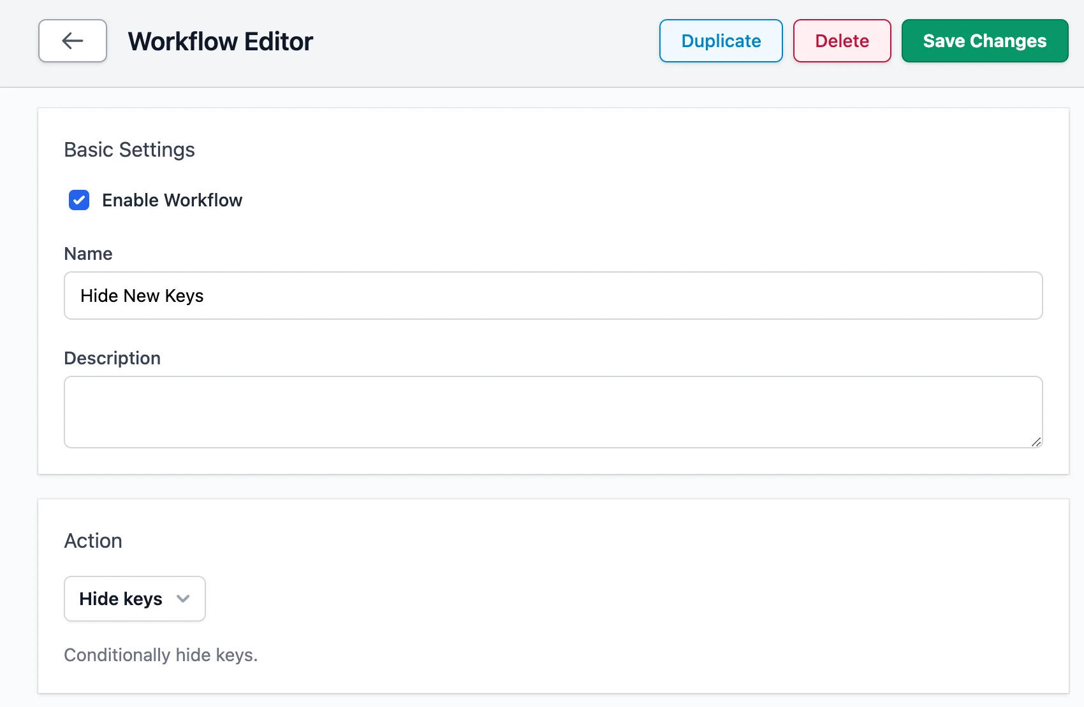Click the Action section heading
This screenshot has width=1084, height=707.
(93, 541)
